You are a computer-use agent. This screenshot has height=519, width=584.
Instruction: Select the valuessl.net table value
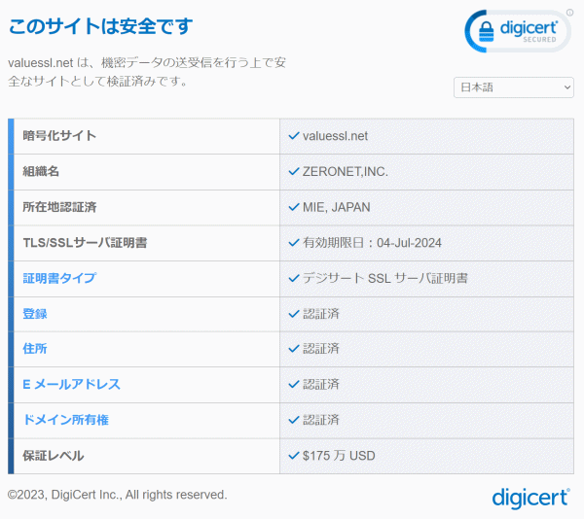click(x=335, y=136)
